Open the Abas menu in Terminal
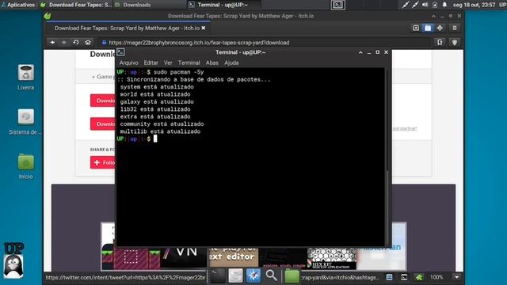Screen dimensions: 507x285 point(212,63)
